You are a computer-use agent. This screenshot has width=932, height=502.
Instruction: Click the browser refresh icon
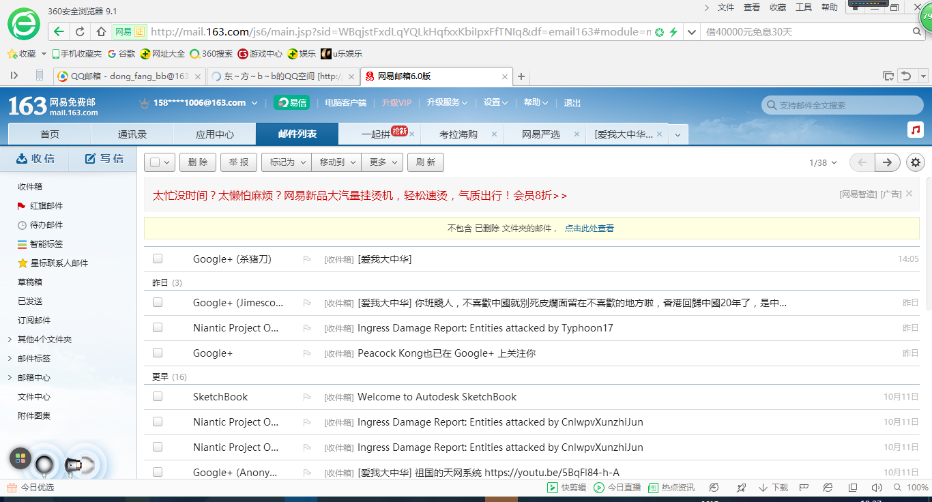tap(80, 31)
